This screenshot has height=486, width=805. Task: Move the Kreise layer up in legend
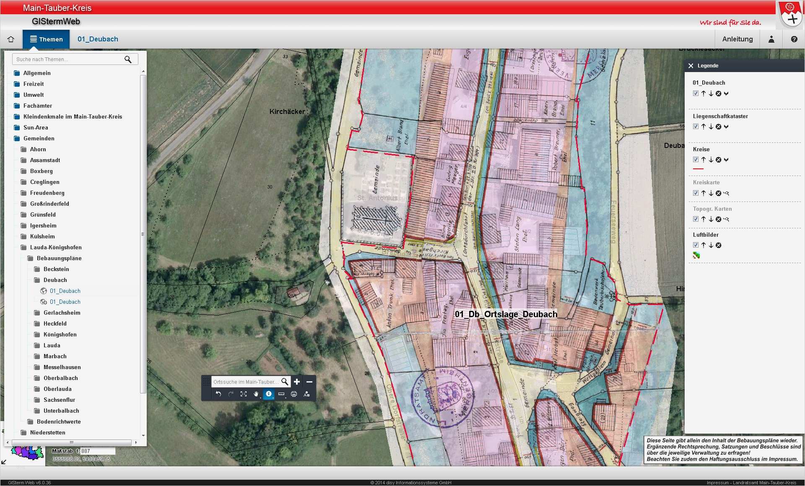tap(704, 160)
